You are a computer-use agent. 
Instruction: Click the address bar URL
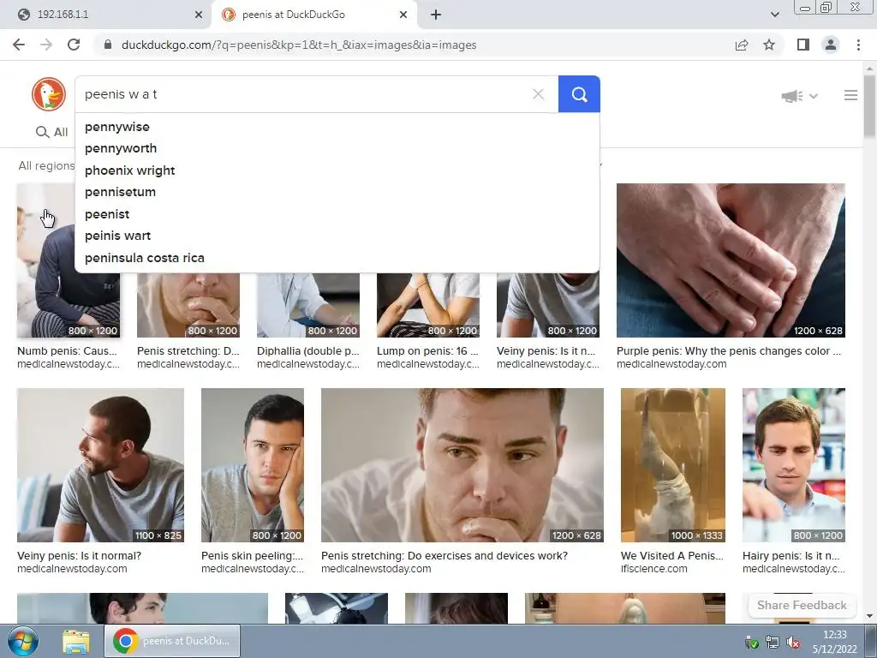(x=299, y=45)
